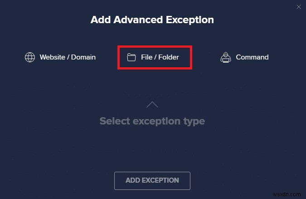
Task: Click the "Select exception type" placeholder text
Action: coord(152,121)
